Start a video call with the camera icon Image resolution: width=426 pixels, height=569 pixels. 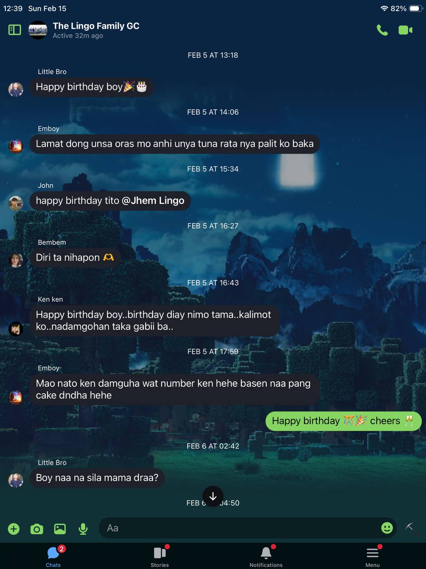tap(406, 30)
